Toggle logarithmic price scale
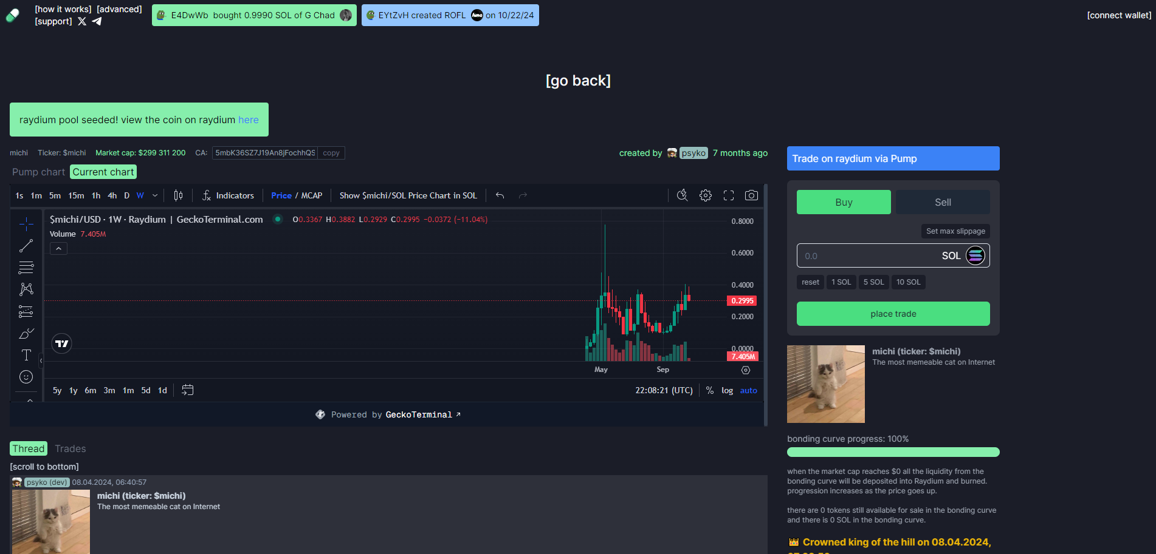 [x=727, y=390]
